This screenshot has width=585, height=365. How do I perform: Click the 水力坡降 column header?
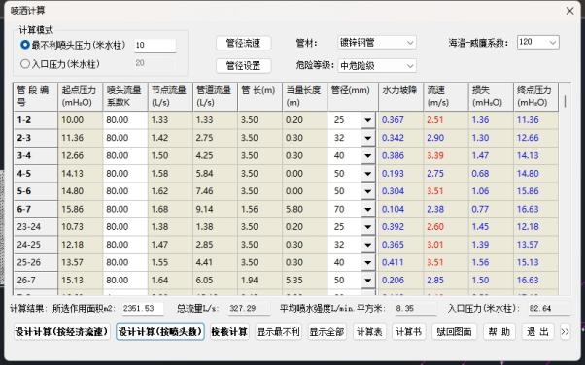[x=401, y=97]
